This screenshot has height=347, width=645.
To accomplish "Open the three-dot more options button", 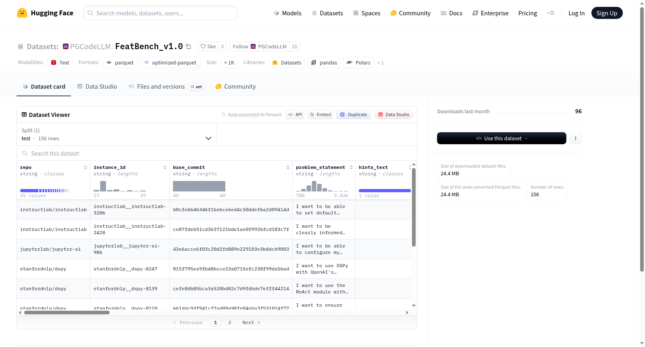I will pyautogui.click(x=576, y=138).
